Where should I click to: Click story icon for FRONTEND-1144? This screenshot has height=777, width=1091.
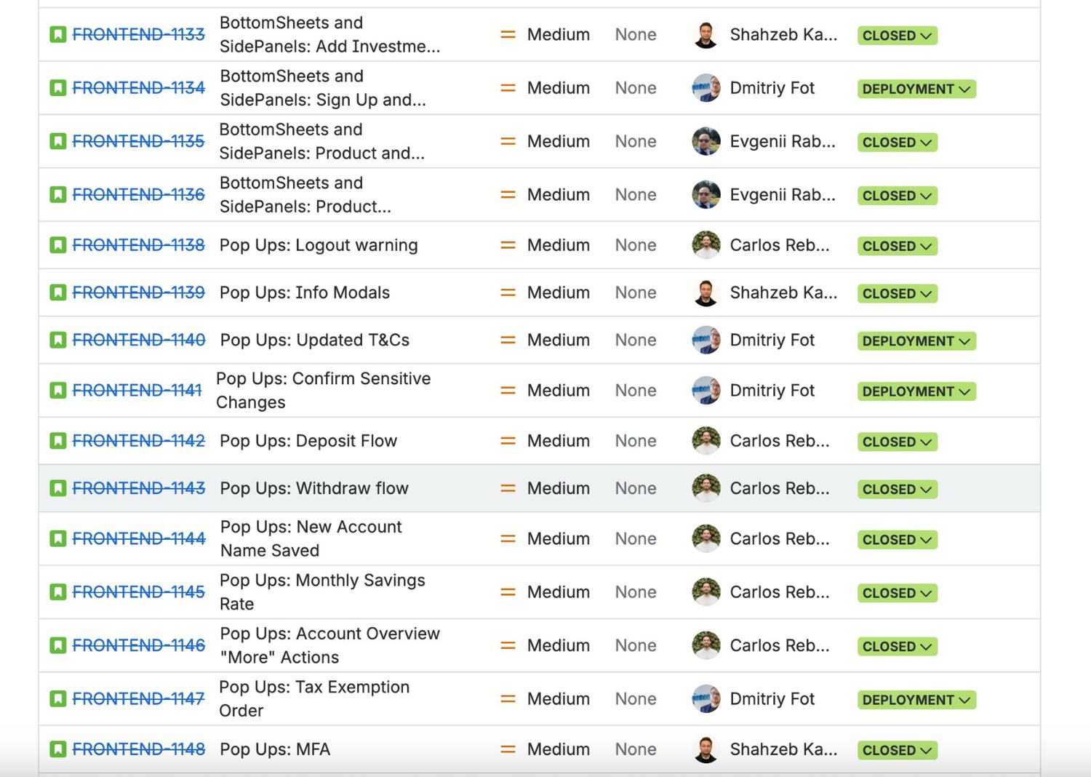(x=58, y=538)
